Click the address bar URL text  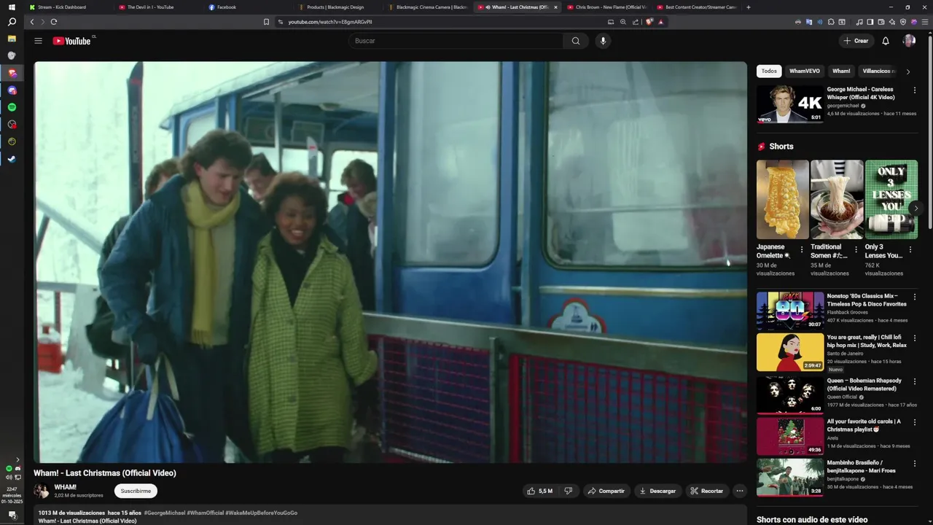[x=330, y=22]
